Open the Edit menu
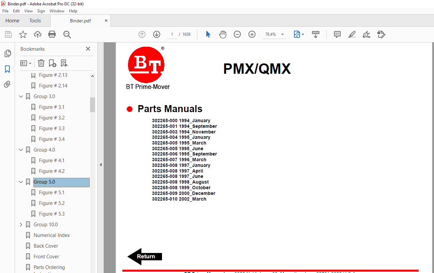Screen dimensions: 434x273 click(x=16, y=11)
